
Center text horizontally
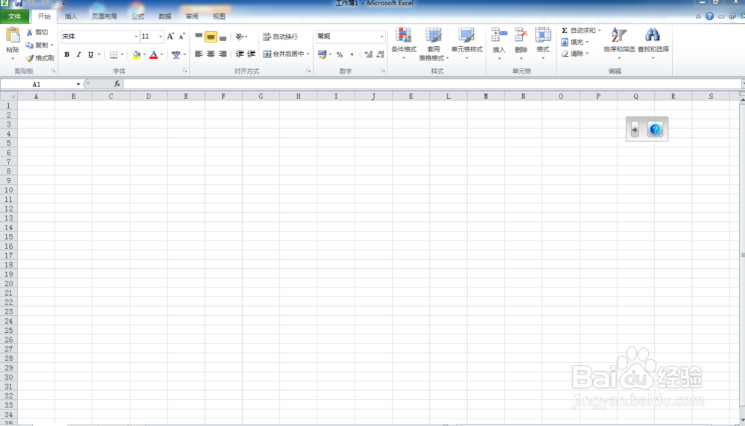211,54
